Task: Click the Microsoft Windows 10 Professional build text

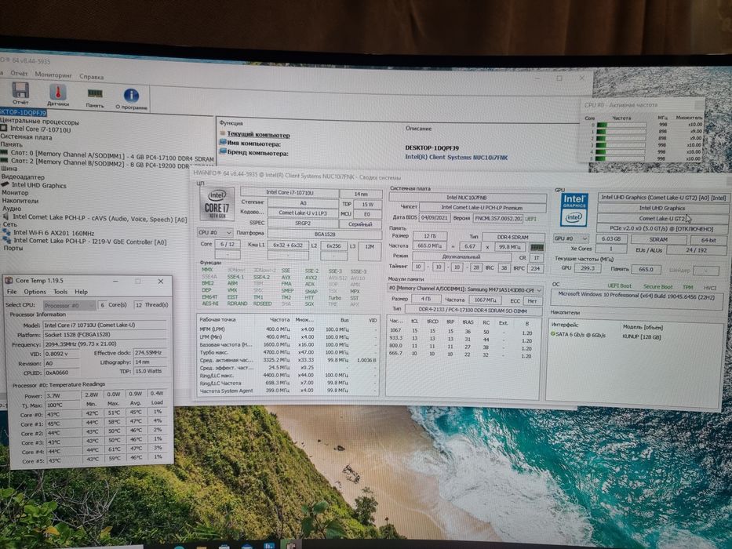Action: (x=635, y=296)
